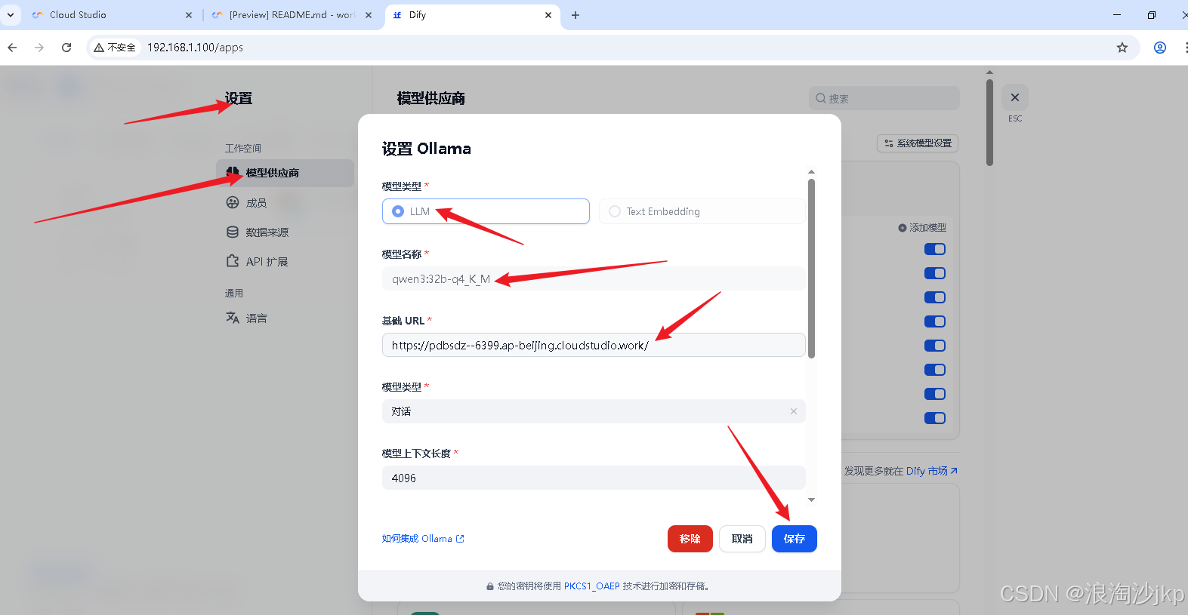The width and height of the screenshot is (1188, 615).
Task: Click the not-secure site info badge
Action: [115, 48]
